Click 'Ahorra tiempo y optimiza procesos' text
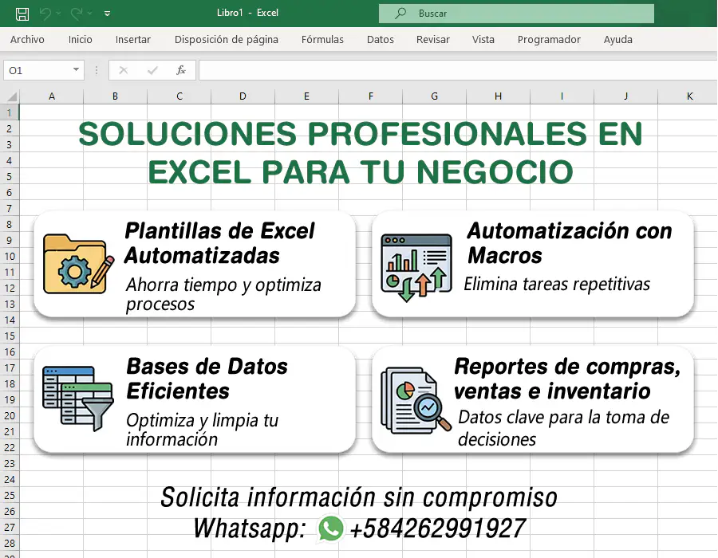The width and height of the screenshot is (718, 558). point(223,294)
